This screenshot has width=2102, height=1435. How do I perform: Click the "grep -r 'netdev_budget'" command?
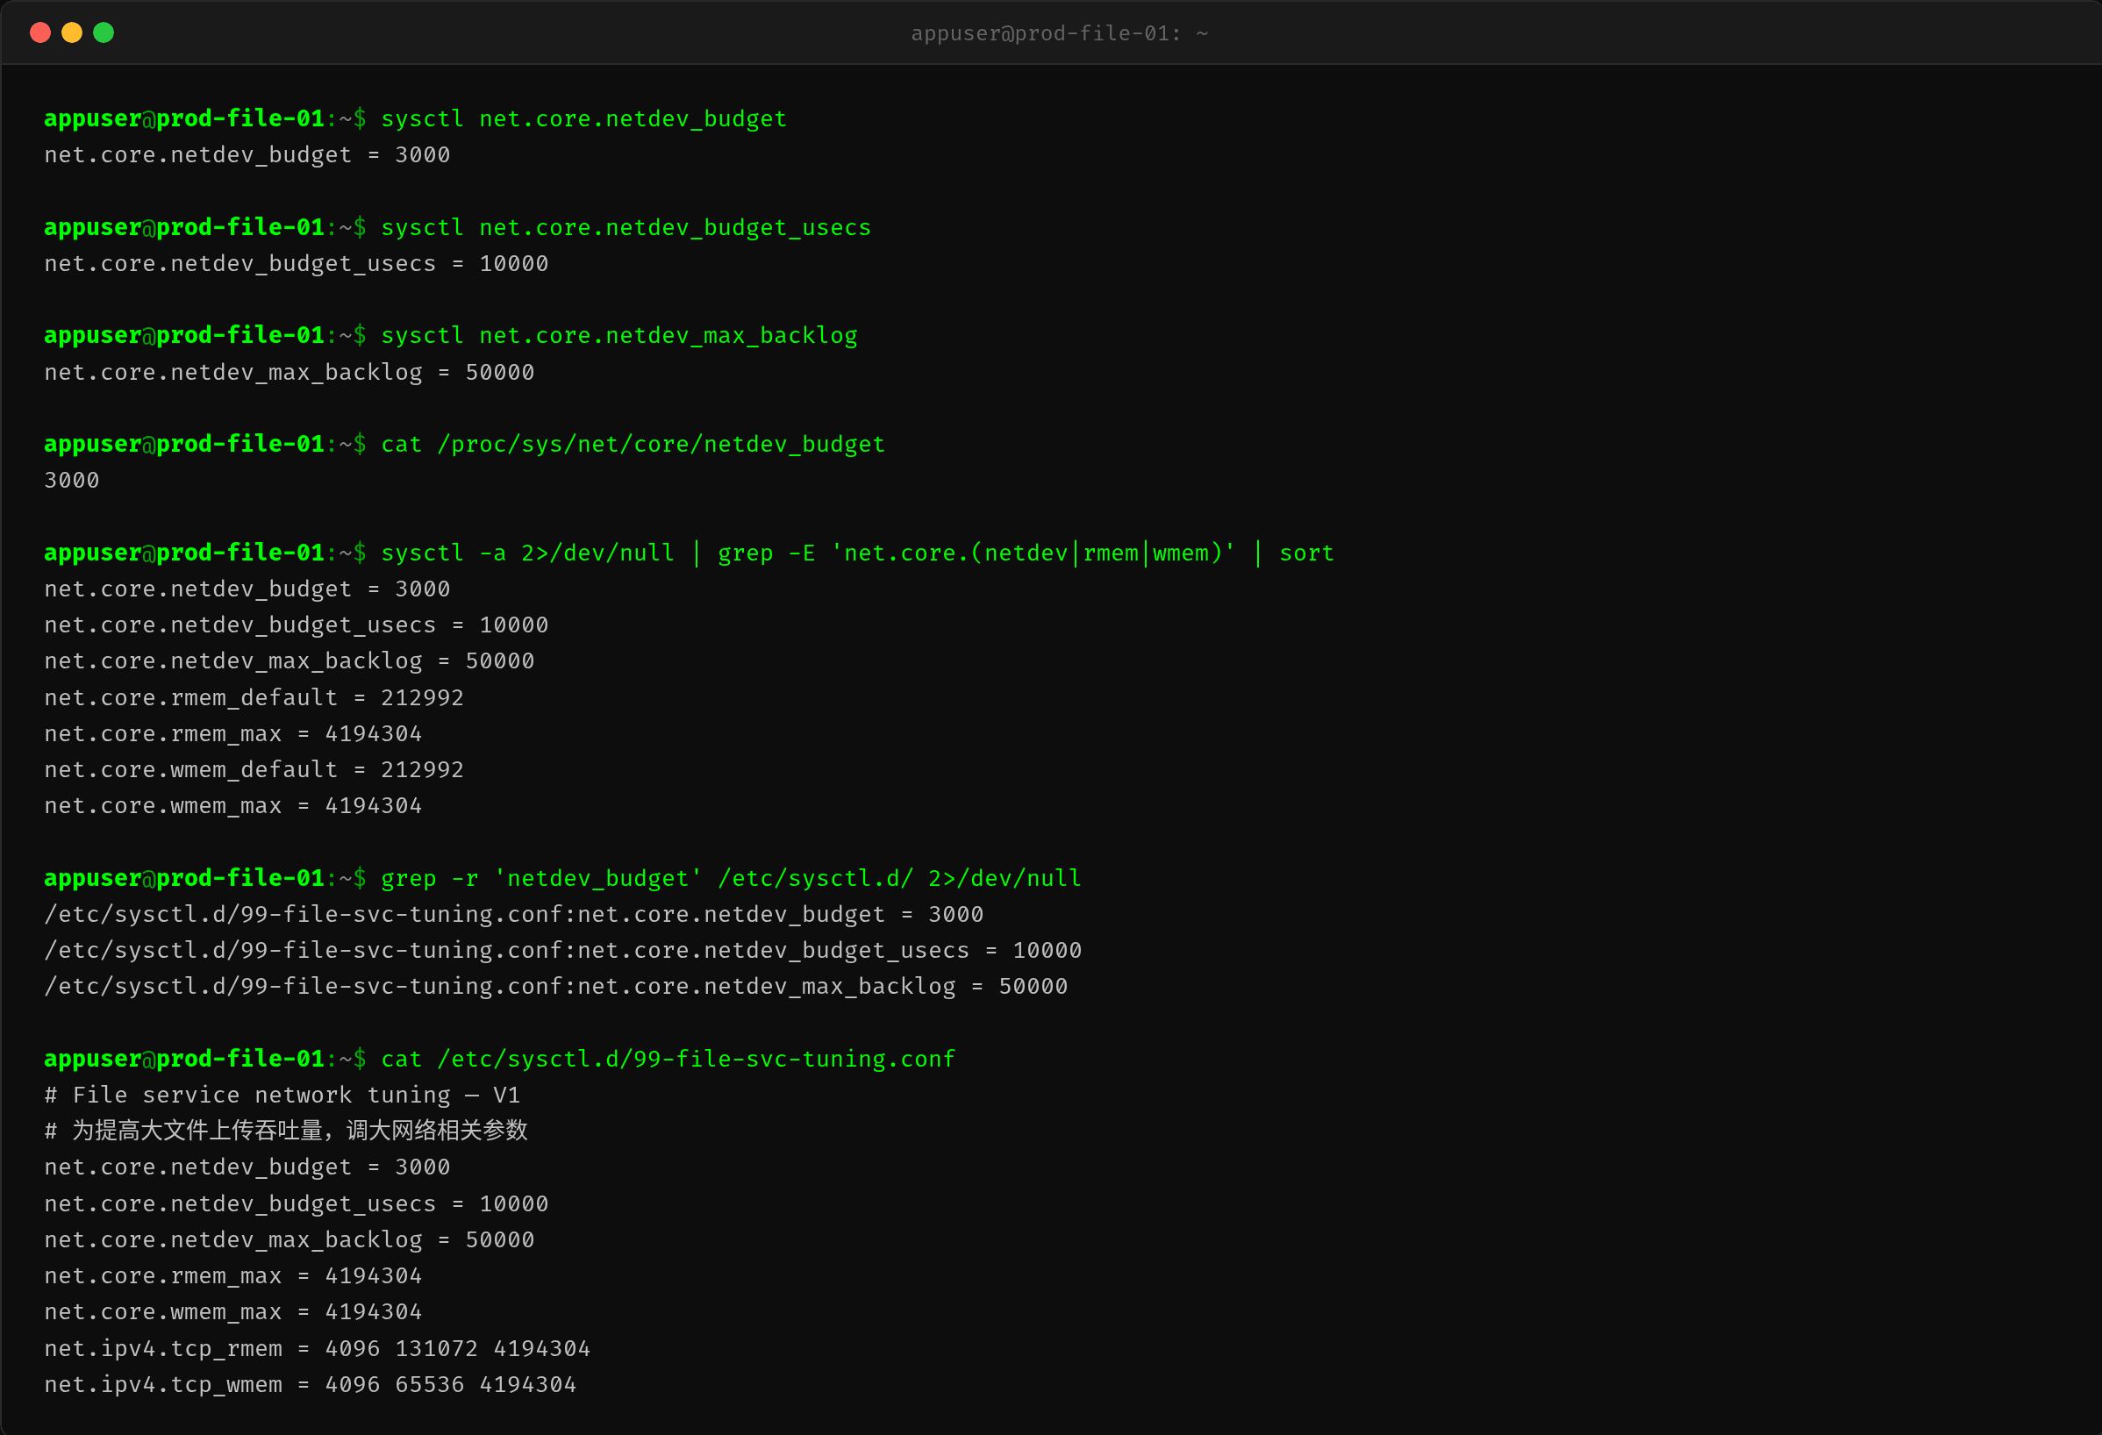coord(731,878)
